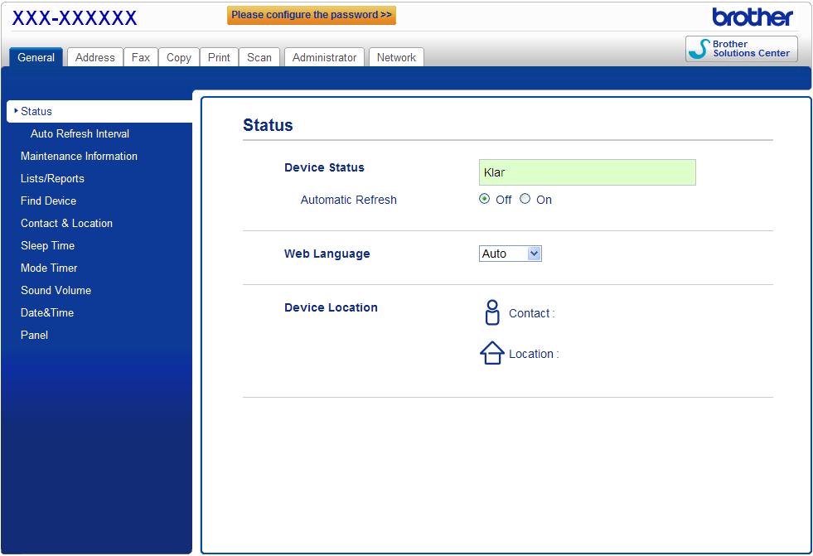Click the Status page heading
The image size is (813, 556).
click(268, 125)
